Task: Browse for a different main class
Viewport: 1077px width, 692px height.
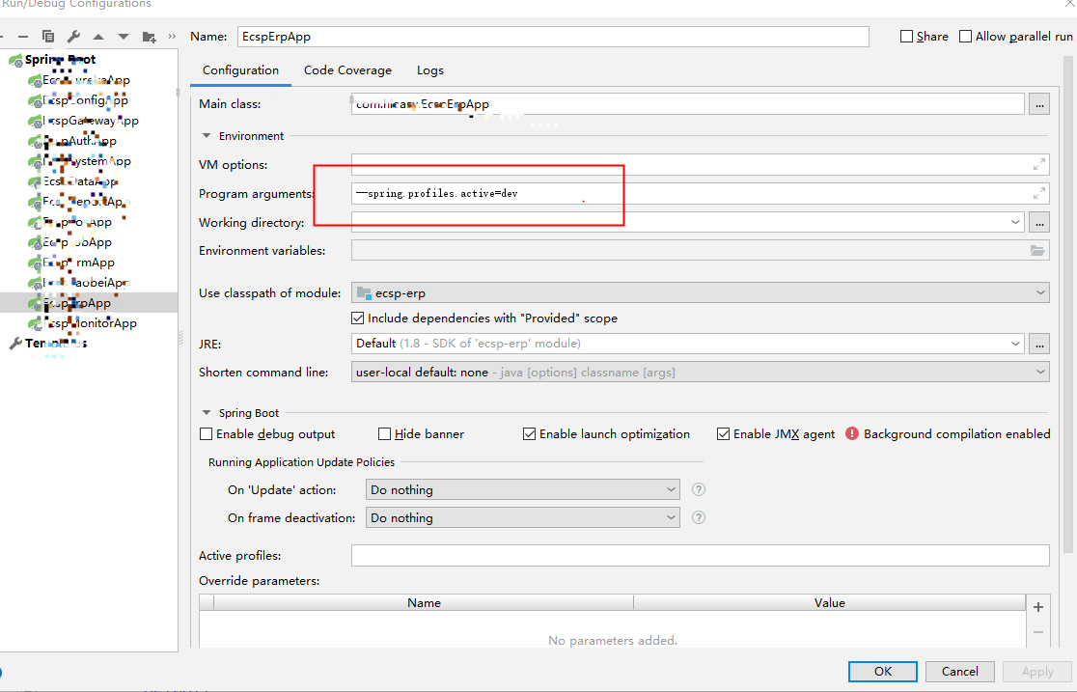Action: click(1038, 103)
